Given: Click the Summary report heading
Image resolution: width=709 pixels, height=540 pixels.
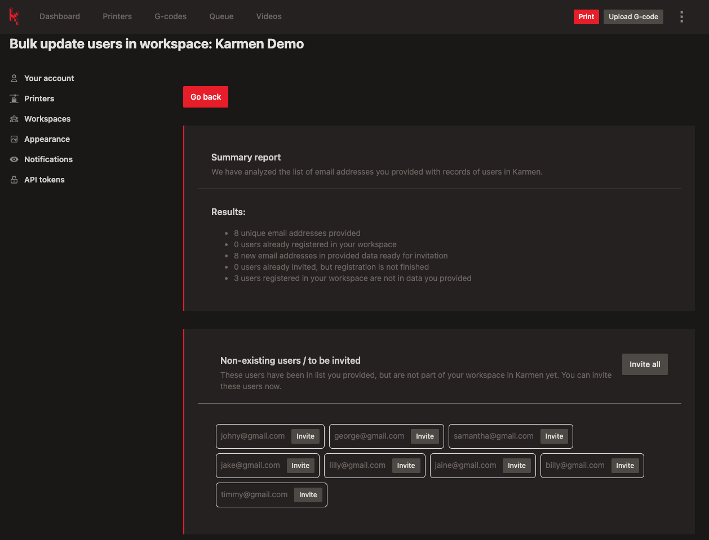Looking at the screenshot, I should click(246, 157).
